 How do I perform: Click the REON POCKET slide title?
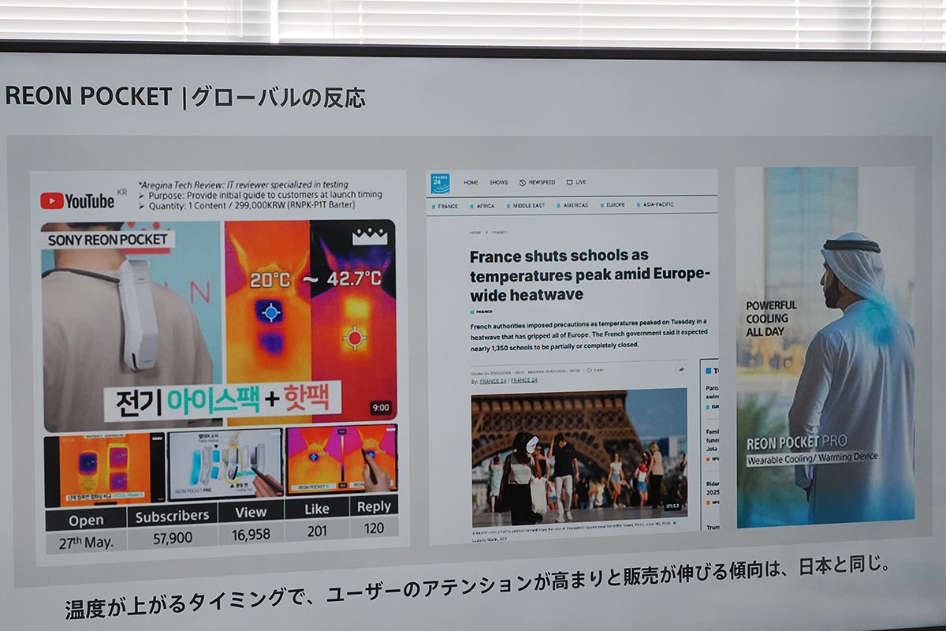[185, 97]
